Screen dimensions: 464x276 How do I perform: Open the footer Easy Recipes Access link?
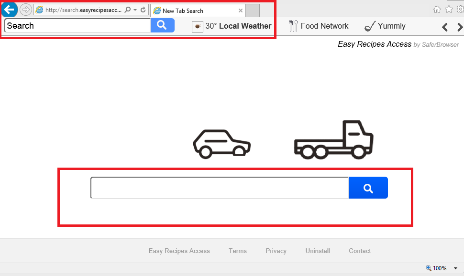179,251
